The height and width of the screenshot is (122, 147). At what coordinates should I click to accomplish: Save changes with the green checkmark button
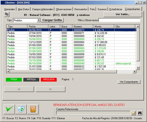tap(9, 109)
